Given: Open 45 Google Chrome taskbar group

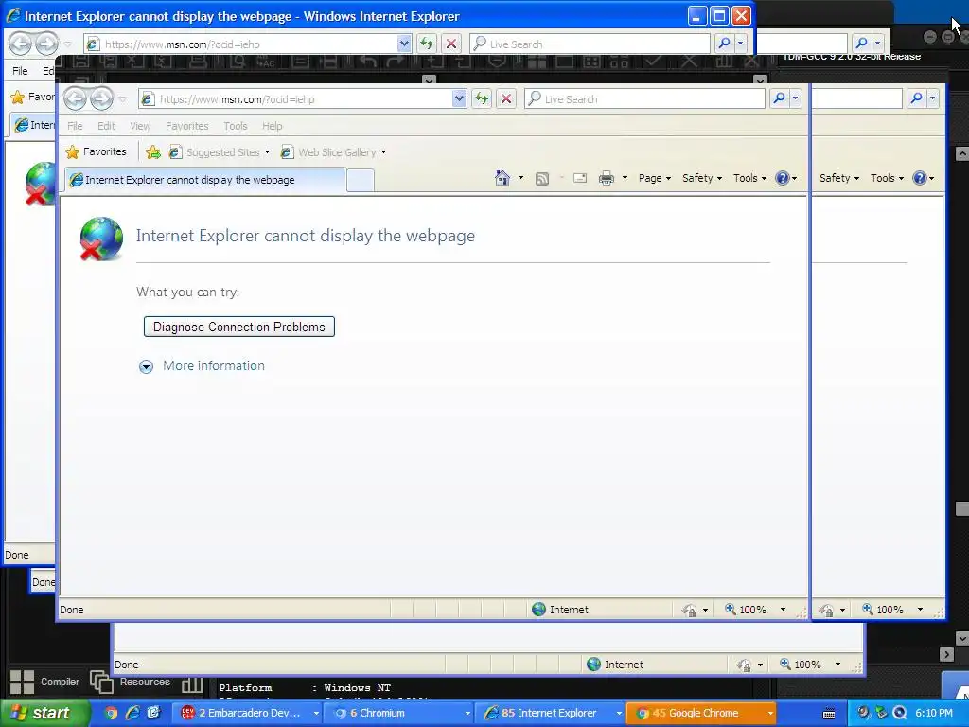Looking at the screenshot, I should pyautogui.click(x=701, y=713).
